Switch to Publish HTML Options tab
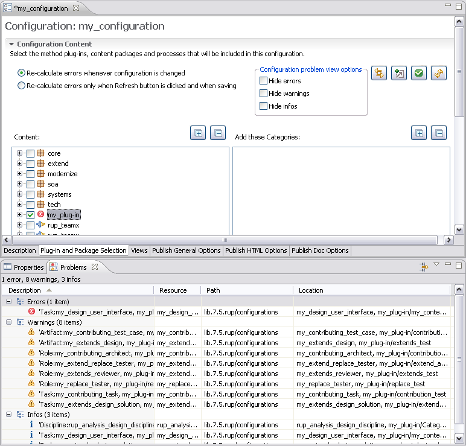This screenshot has height=446, width=466. click(256, 250)
